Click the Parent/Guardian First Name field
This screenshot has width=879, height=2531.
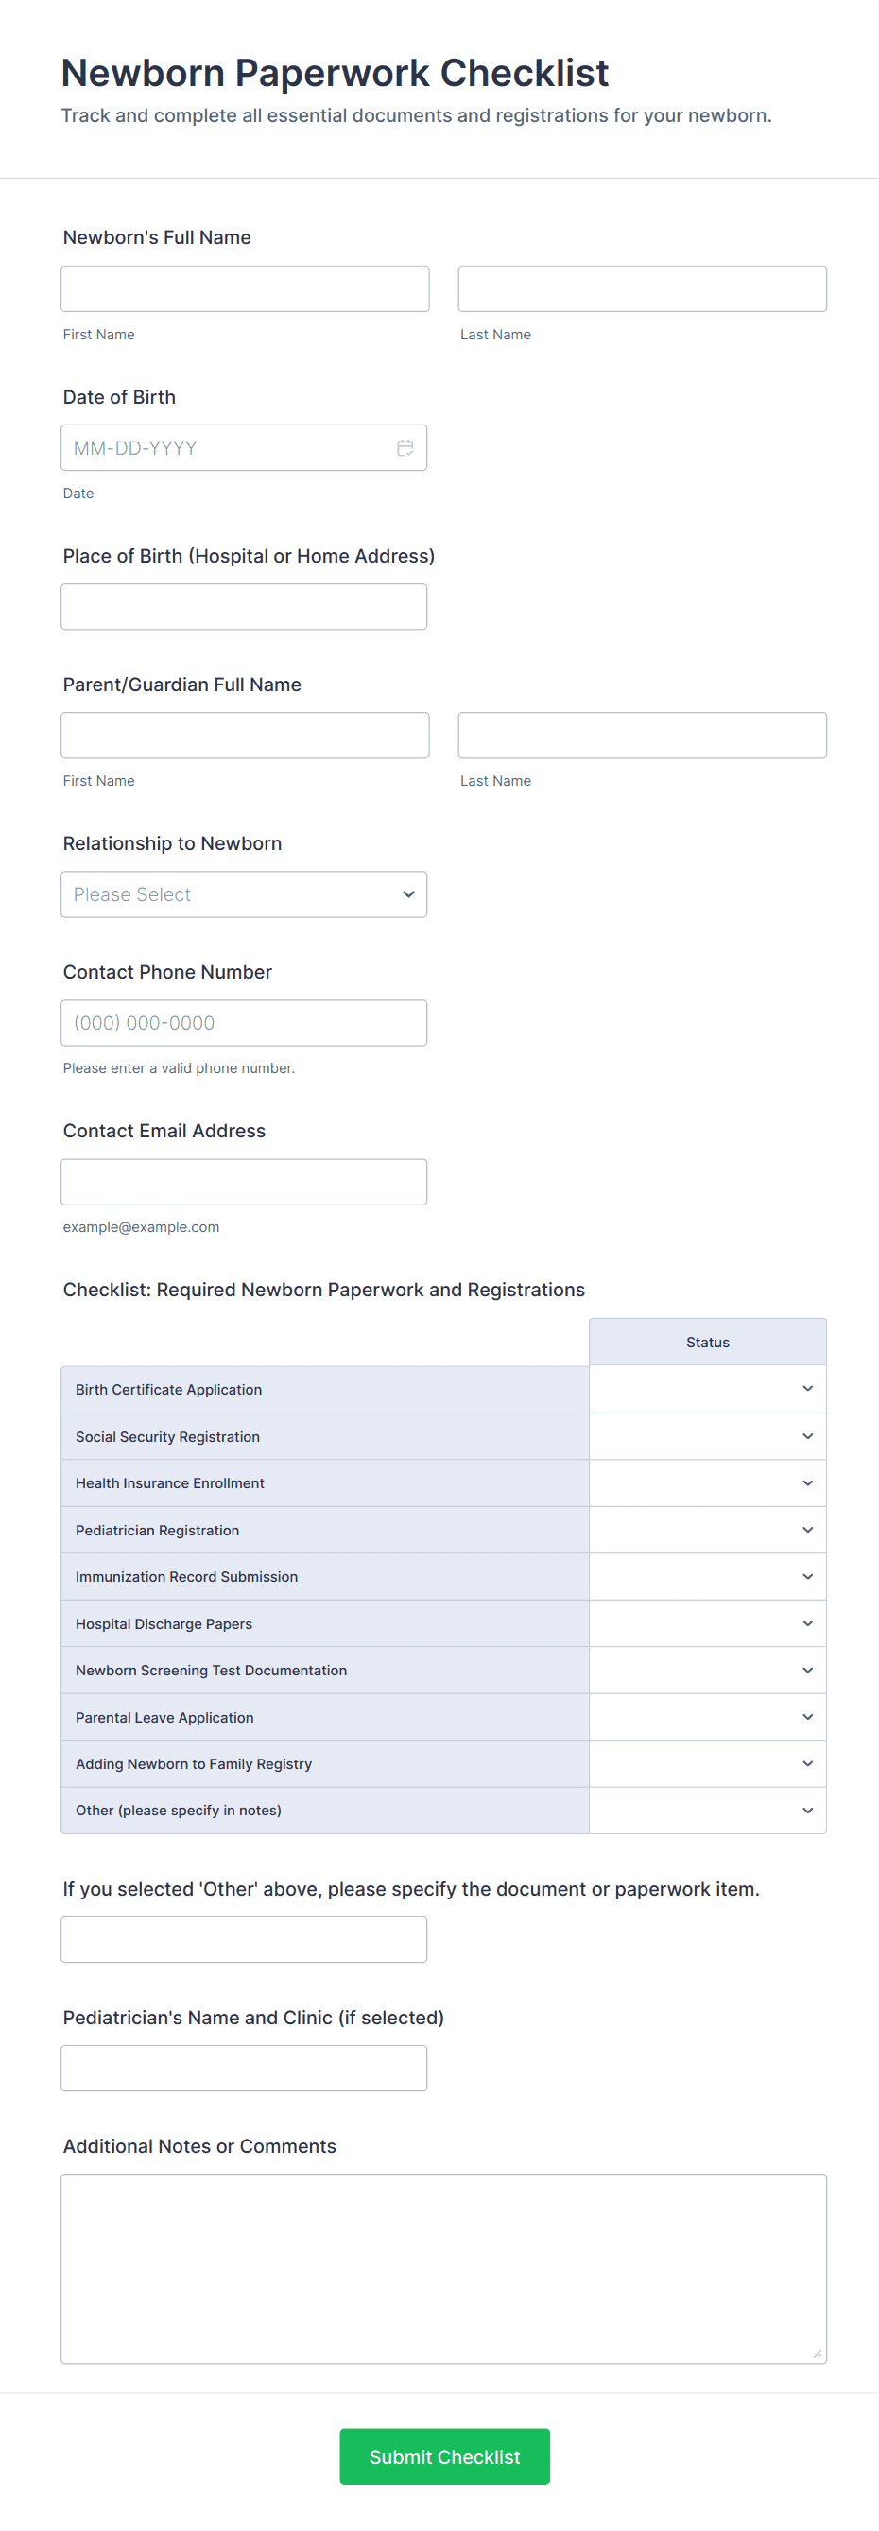(x=245, y=735)
